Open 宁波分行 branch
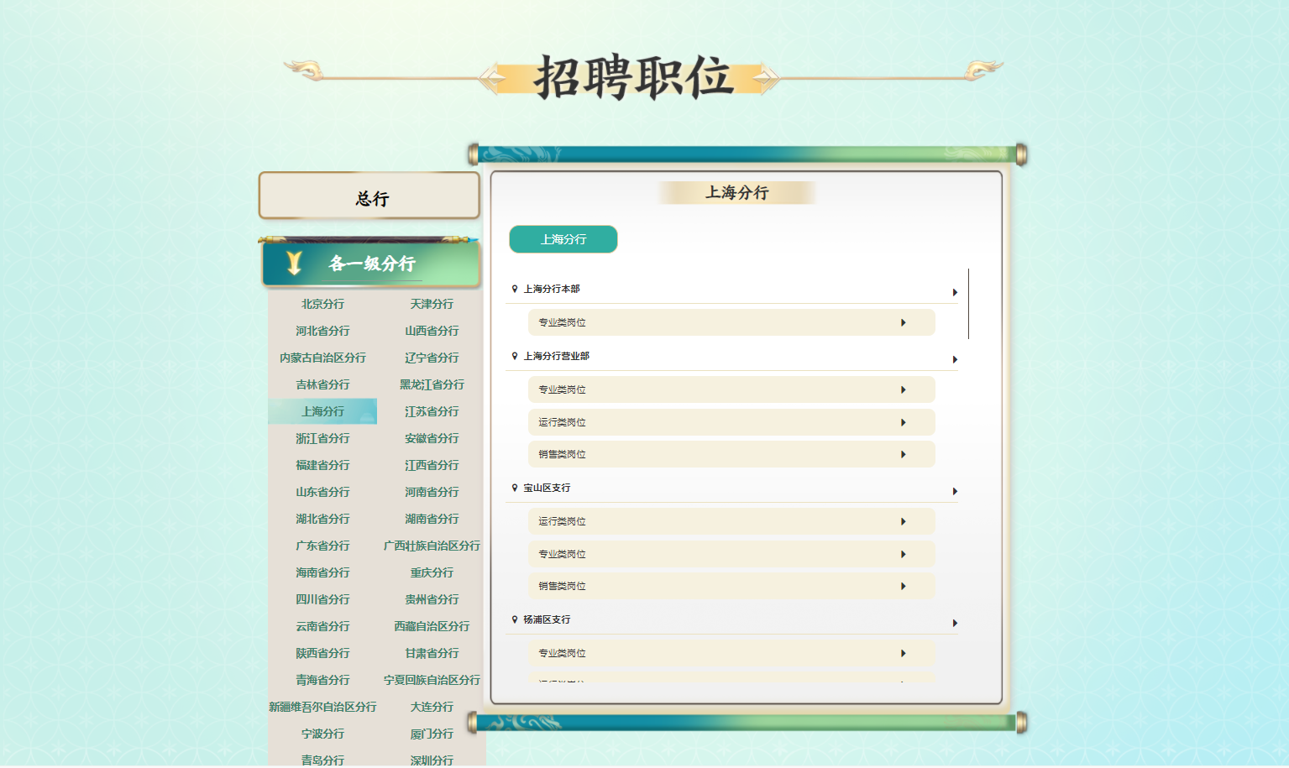 322,734
